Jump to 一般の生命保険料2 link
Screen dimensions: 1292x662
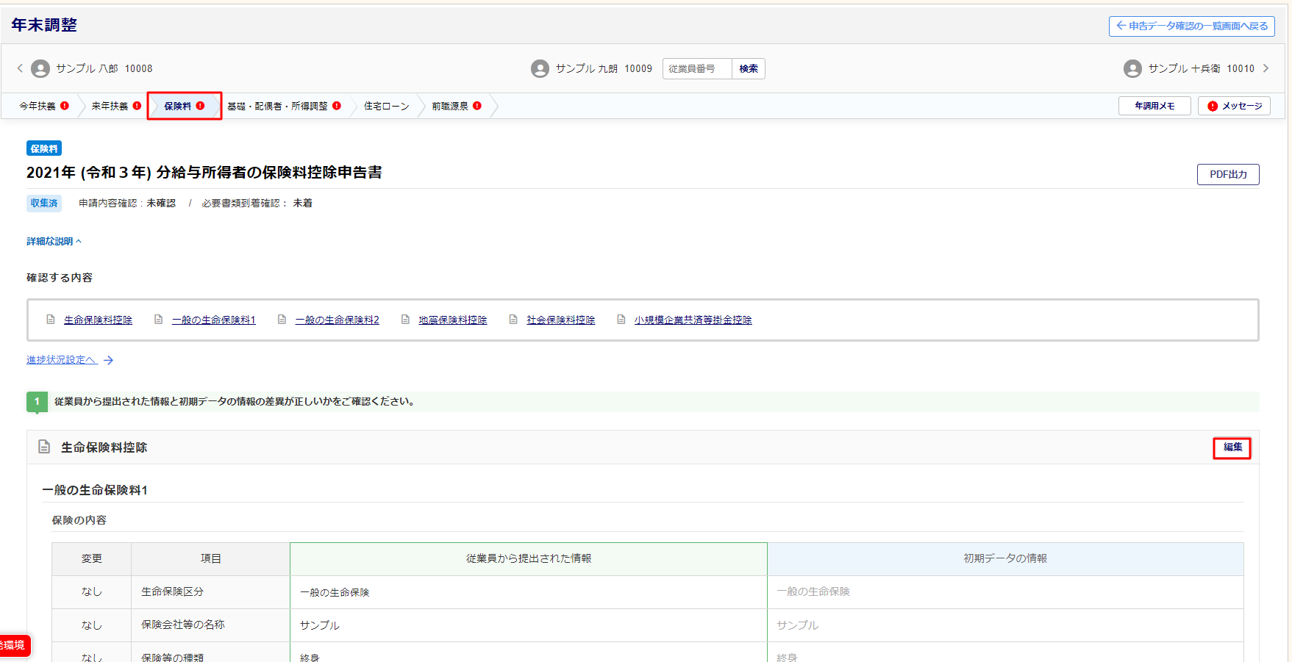coord(338,320)
